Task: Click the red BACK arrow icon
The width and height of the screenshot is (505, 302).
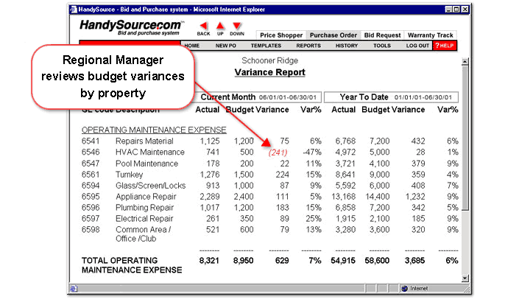Action: click(x=203, y=26)
